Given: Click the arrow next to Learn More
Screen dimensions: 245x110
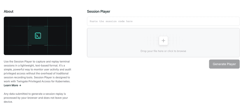Looking at the screenshot, I should tap(20, 85).
